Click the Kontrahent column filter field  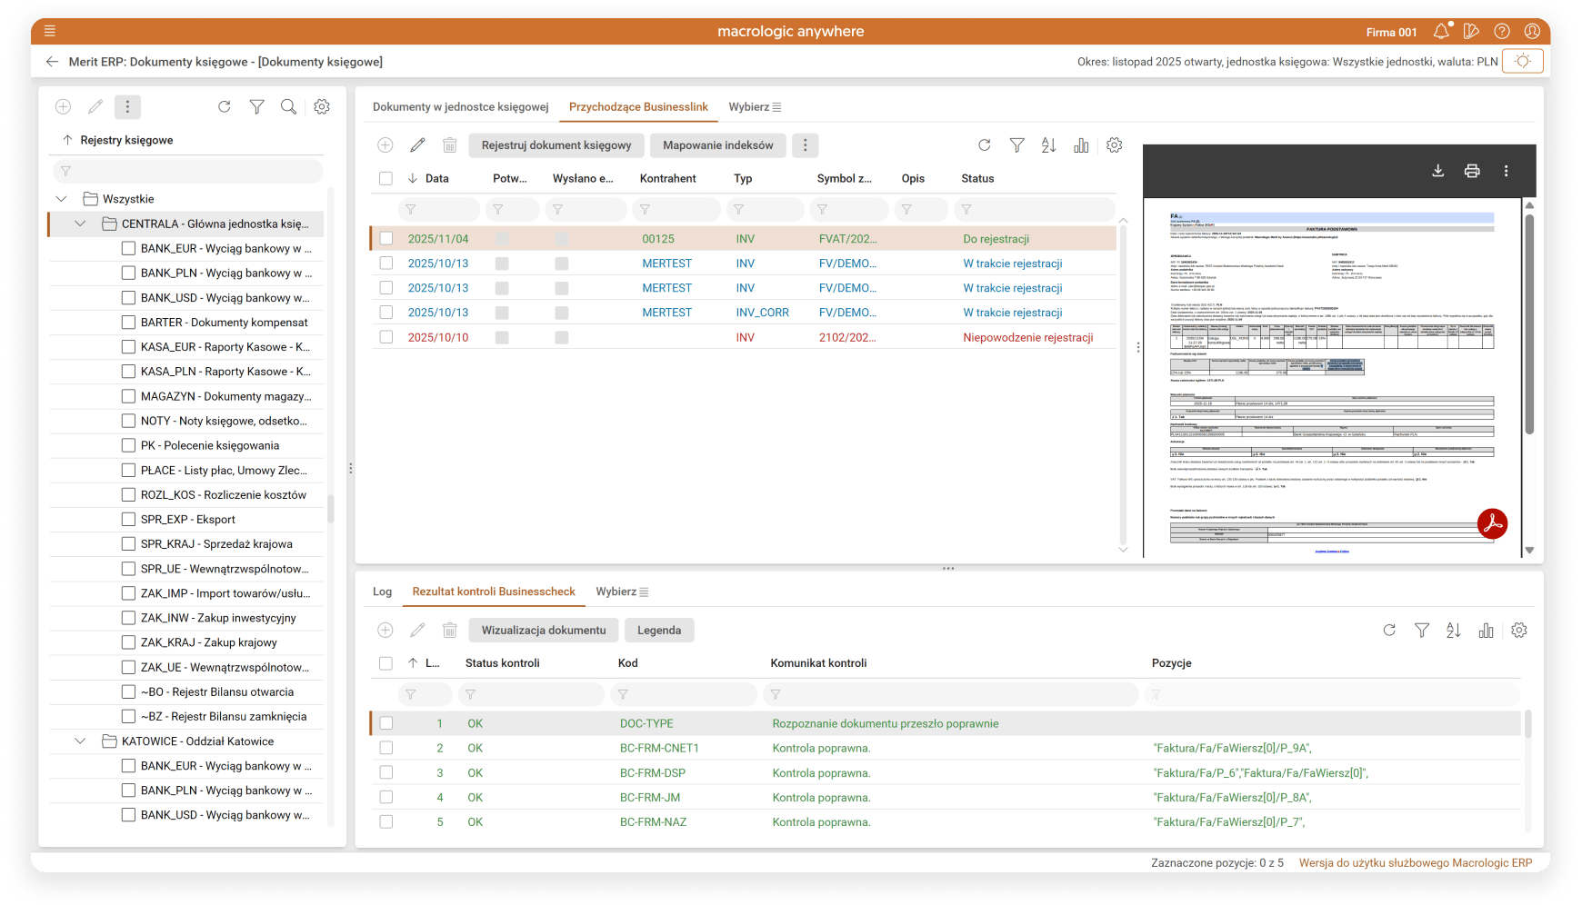pyautogui.click(x=677, y=210)
